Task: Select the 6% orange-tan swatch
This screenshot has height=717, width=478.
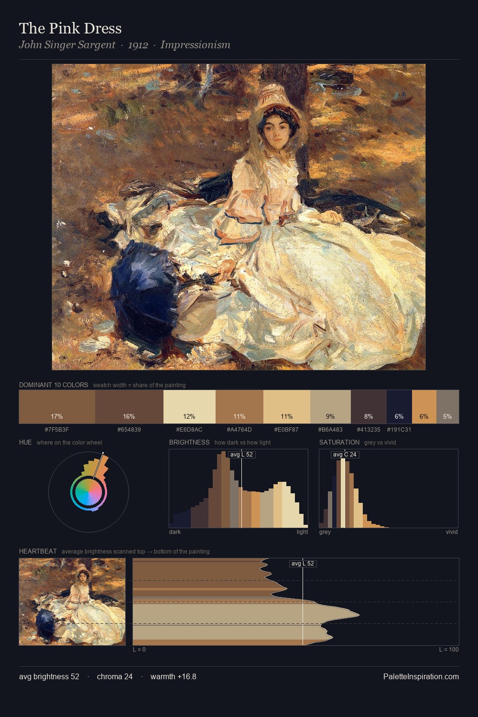Action: pyautogui.click(x=424, y=407)
